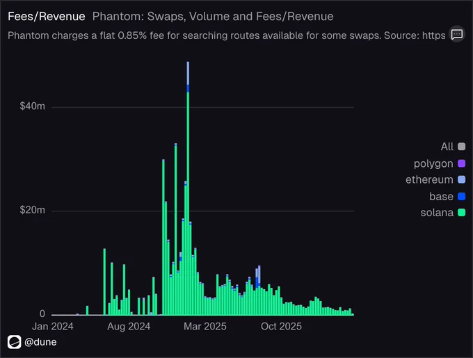Toggle polygon series purple swatch
This screenshot has height=358, width=473.
coord(462,163)
